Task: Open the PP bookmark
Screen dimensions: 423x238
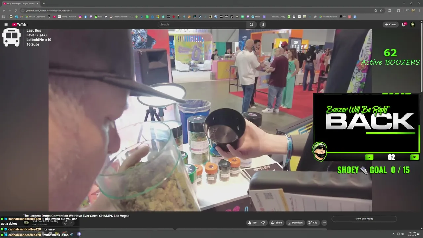Action: [343, 17]
